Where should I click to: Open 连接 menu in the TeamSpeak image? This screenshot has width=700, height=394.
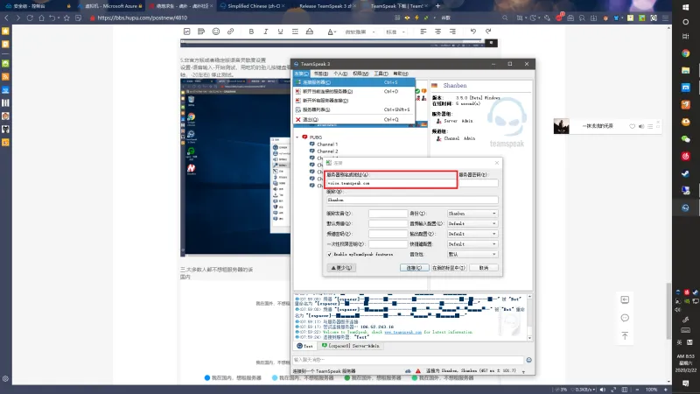301,74
